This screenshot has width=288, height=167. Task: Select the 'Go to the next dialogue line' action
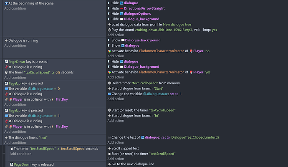click(x=131, y=164)
